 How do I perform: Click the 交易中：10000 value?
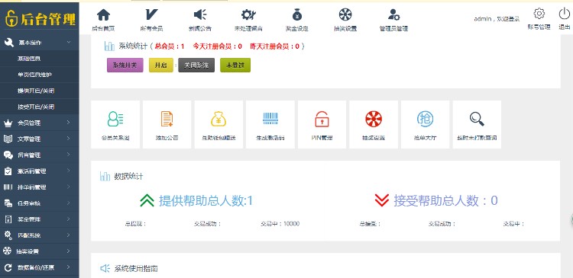280,224
